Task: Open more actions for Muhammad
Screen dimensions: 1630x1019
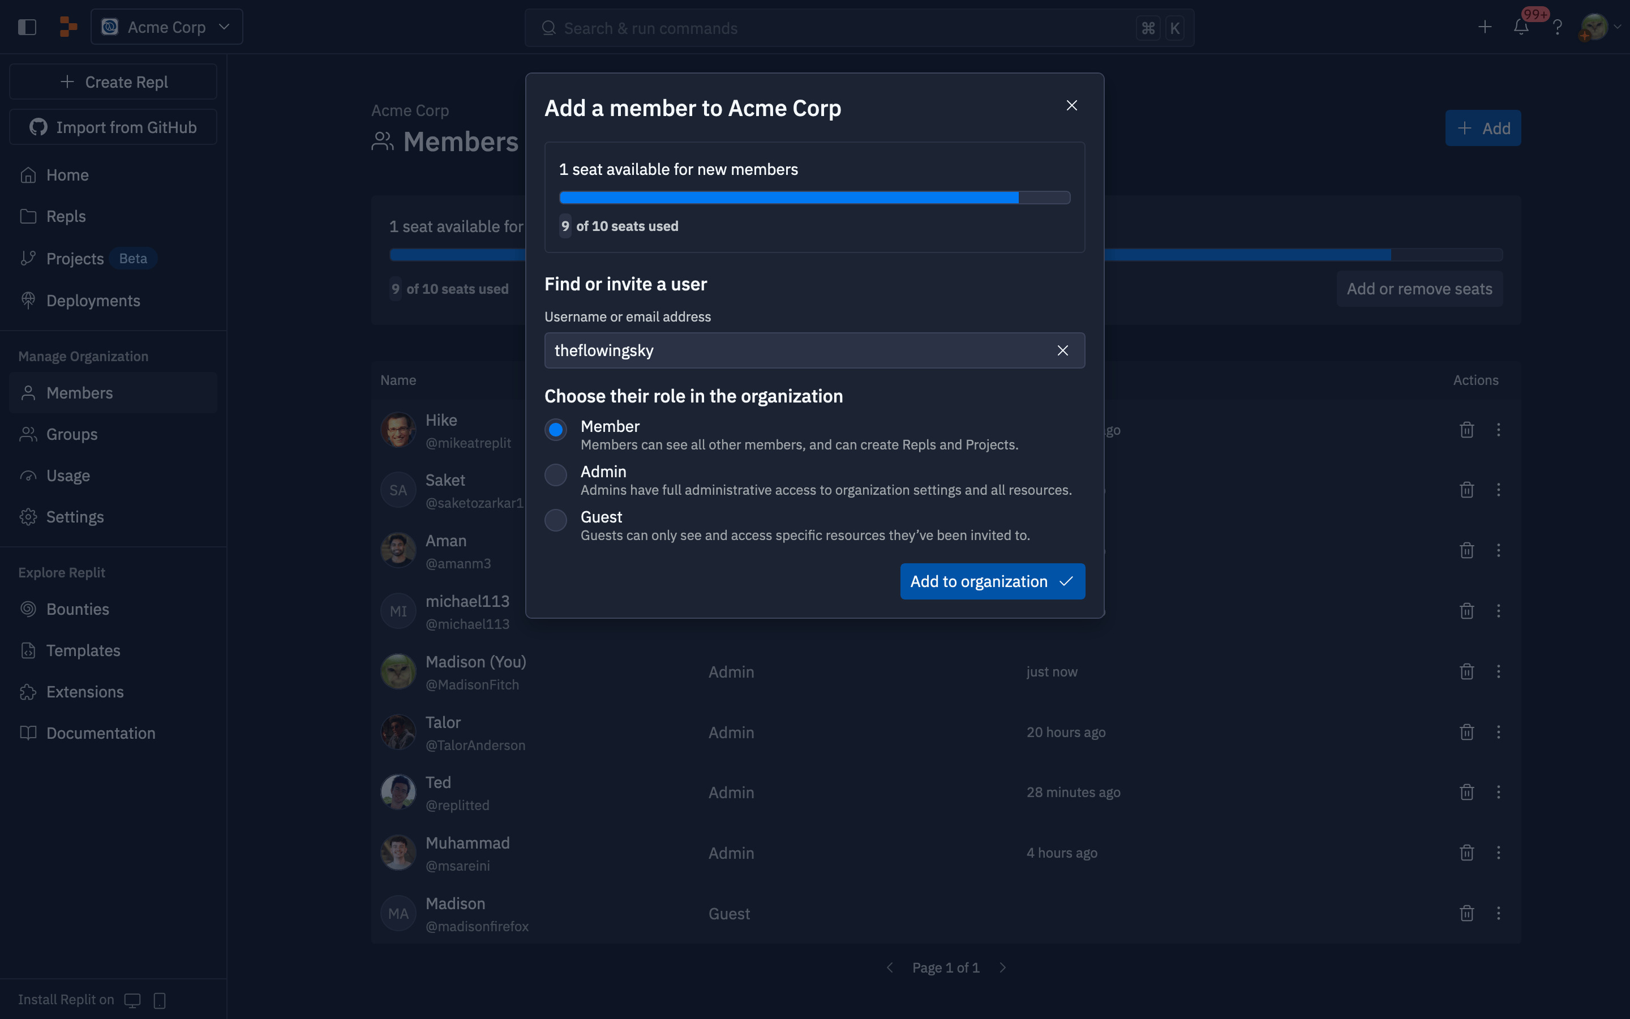Action: [1499, 853]
